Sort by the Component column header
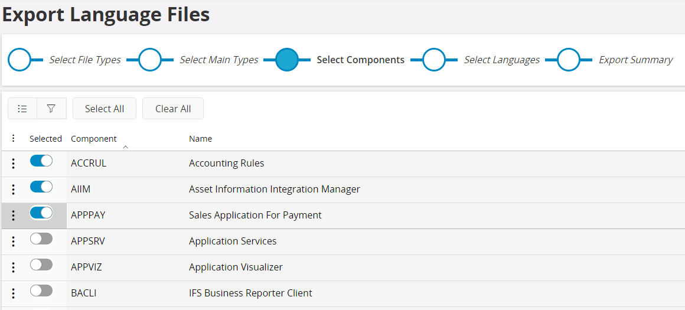The image size is (685, 310). [94, 139]
